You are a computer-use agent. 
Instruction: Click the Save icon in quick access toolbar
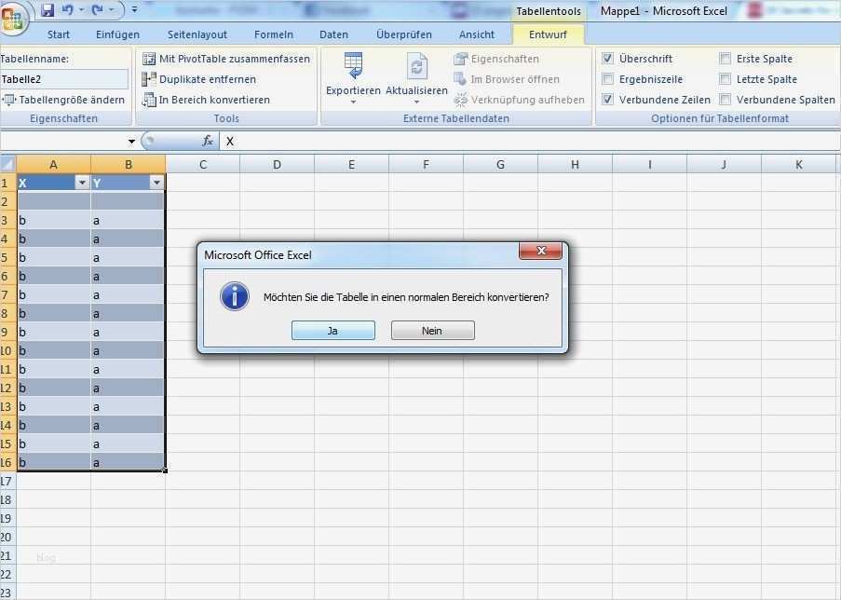click(x=47, y=10)
